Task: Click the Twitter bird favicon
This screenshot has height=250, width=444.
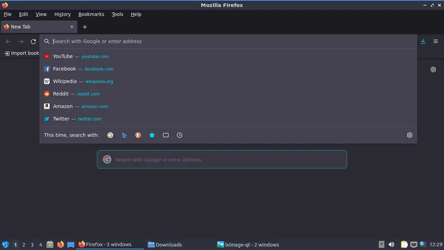Action: pyautogui.click(x=47, y=119)
